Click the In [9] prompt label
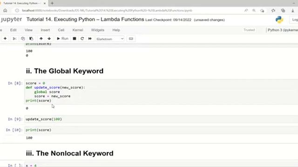298x167 pixels. (x=15, y=119)
